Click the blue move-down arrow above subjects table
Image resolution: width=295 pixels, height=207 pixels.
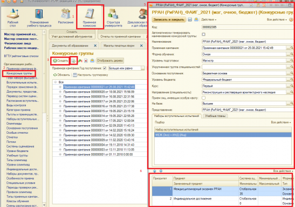pos(161,171)
